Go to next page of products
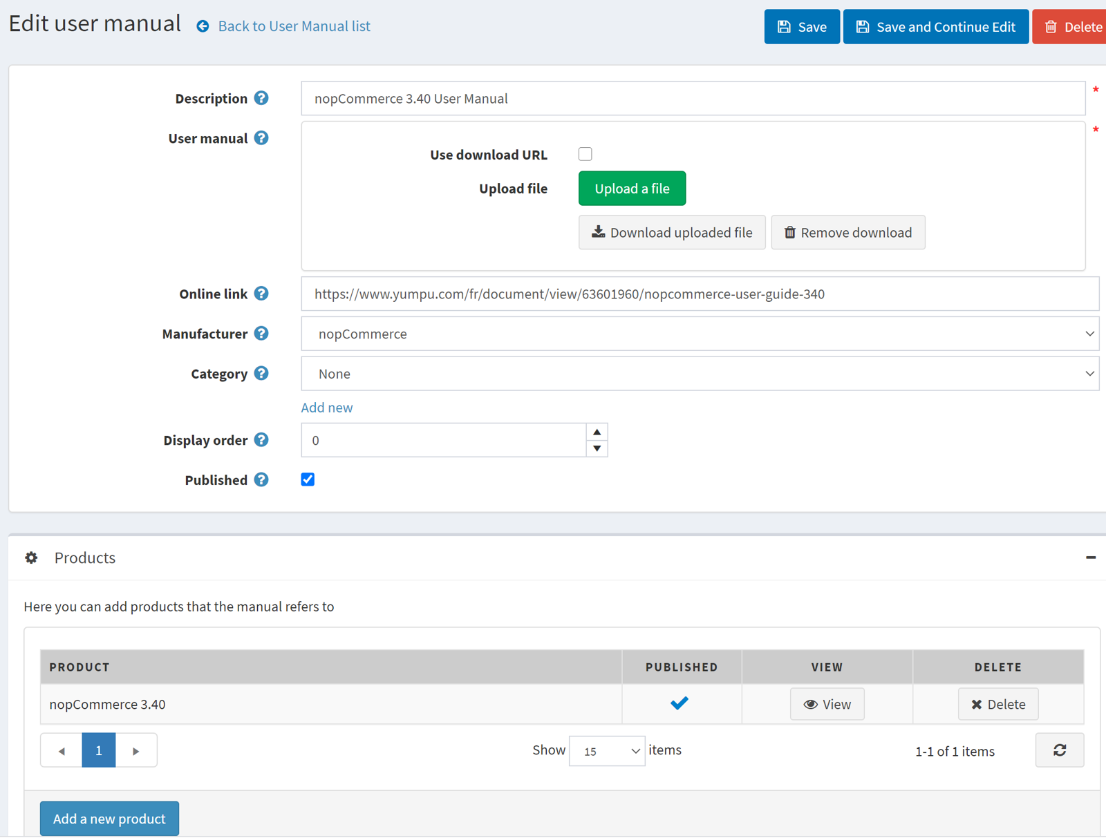This screenshot has height=838, width=1106. click(136, 750)
